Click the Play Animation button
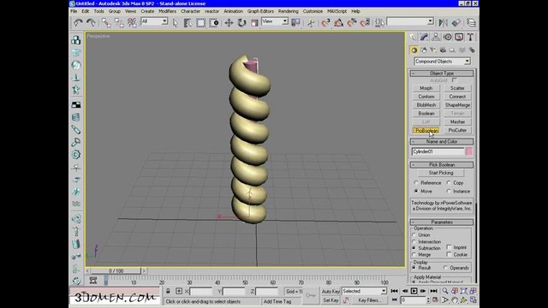The width and height of the screenshot is (548, 308). point(414,291)
